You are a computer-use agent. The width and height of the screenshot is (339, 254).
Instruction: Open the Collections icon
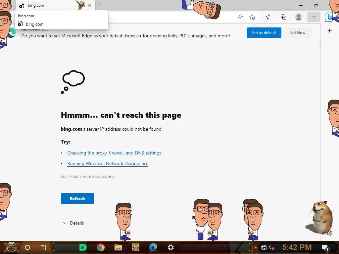pyautogui.click(x=283, y=17)
